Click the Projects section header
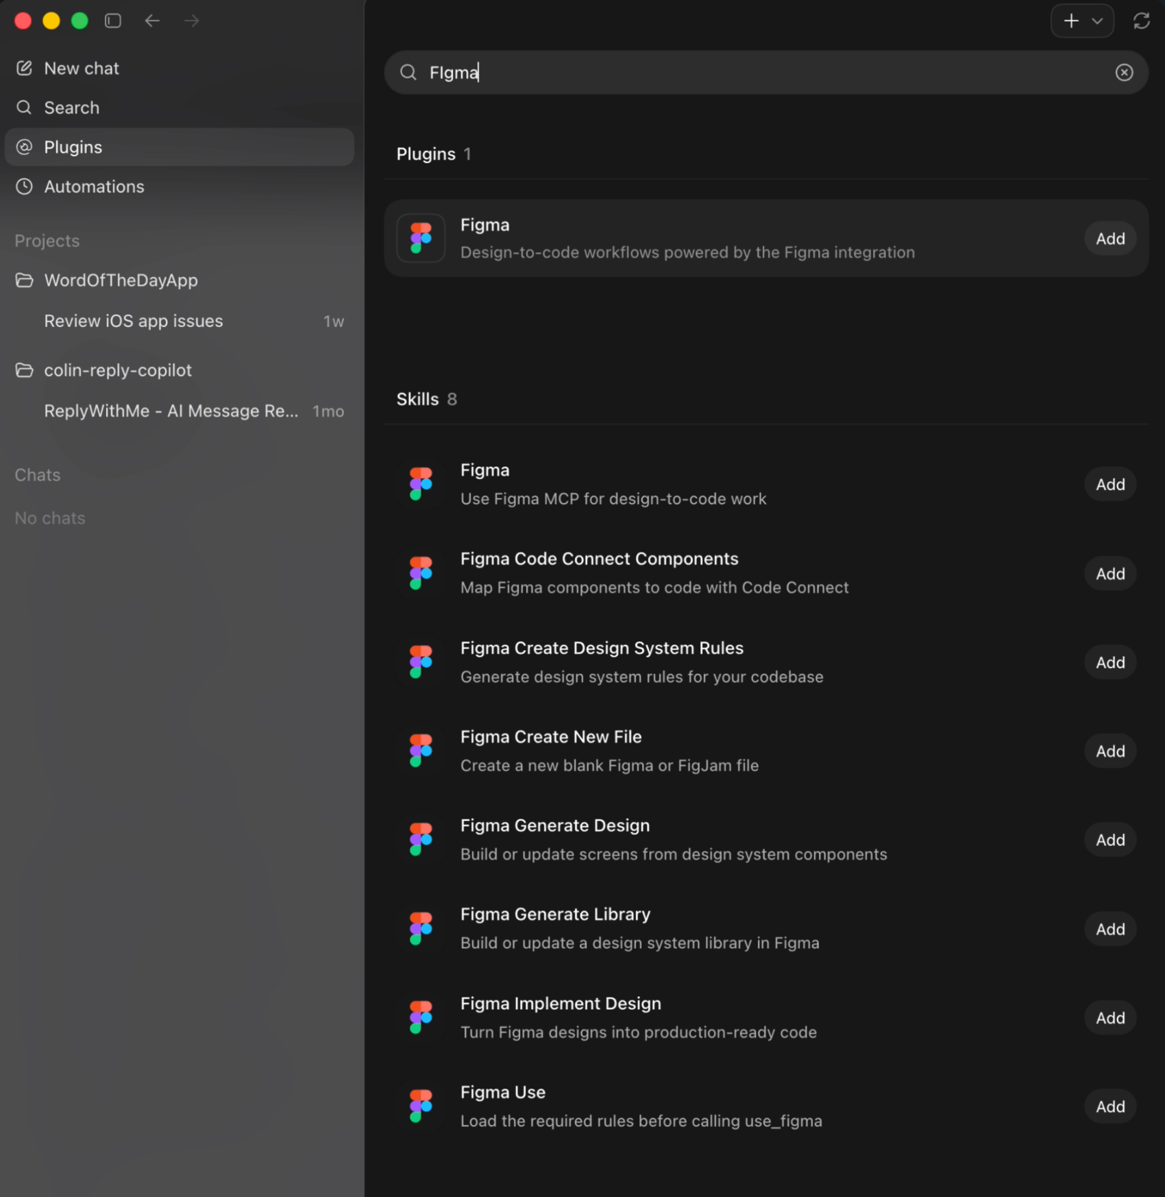Image resolution: width=1165 pixels, height=1197 pixels. pyautogui.click(x=47, y=241)
